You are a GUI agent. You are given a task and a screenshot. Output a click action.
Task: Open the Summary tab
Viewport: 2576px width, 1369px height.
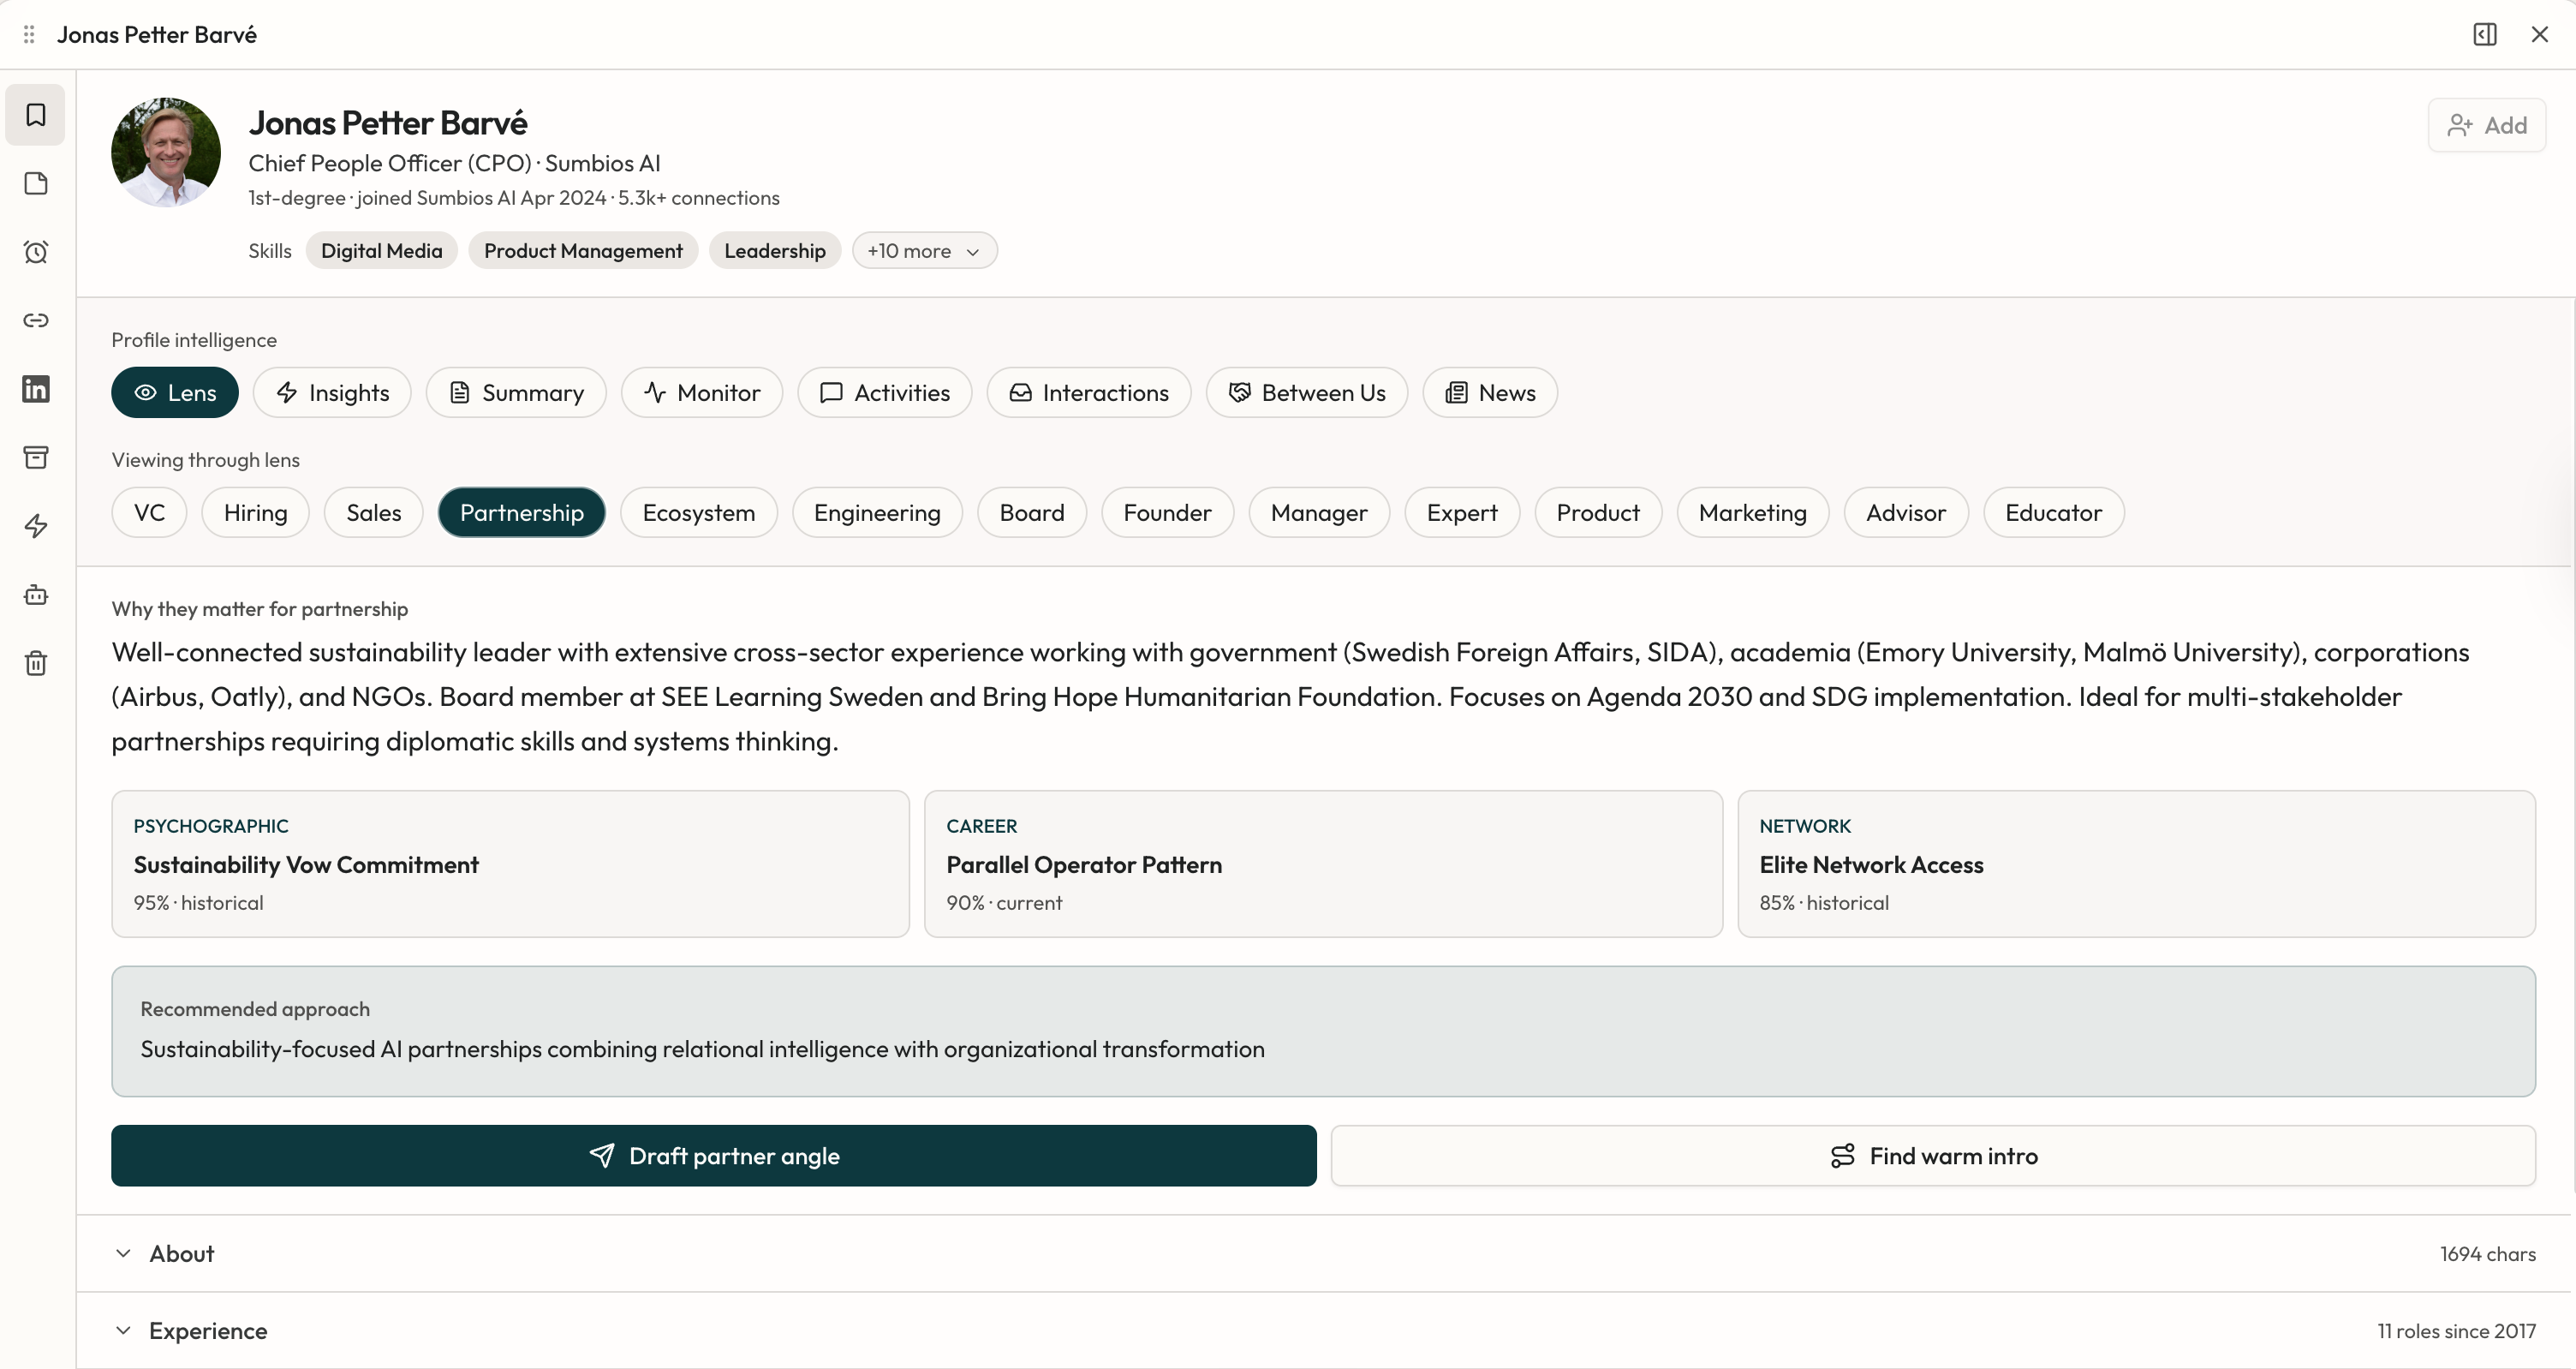pos(516,392)
